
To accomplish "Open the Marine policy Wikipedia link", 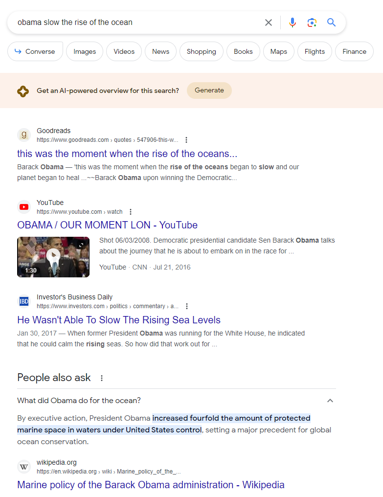I will 151,485.
